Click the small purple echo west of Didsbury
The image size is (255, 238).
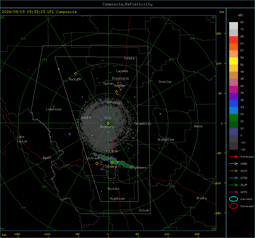pyautogui.click(x=70, y=134)
